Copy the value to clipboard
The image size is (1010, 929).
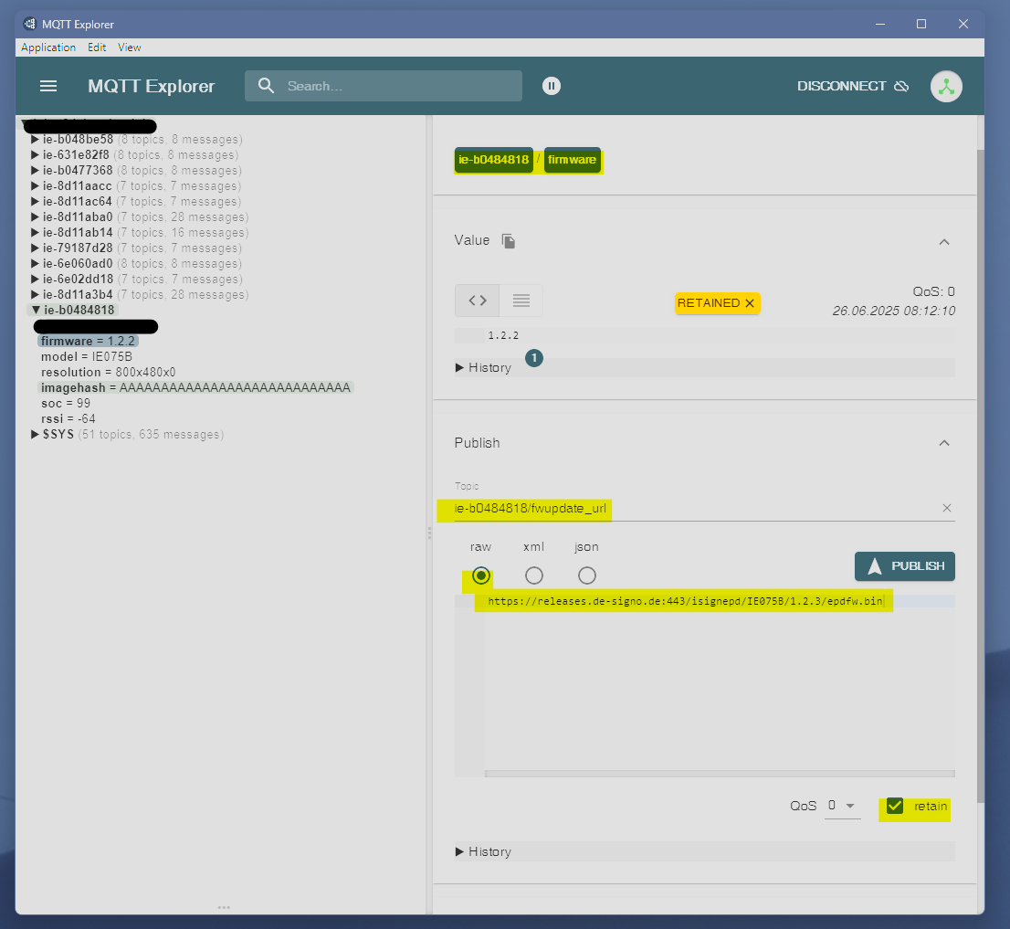pyautogui.click(x=509, y=241)
